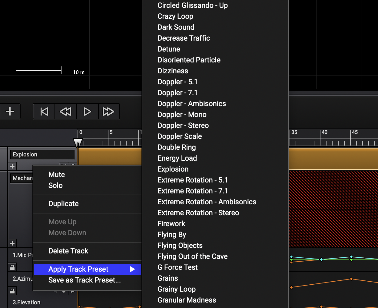Viewport: 378px width, 308px height.
Task: Toggle the lock on the 2.Azimuth track
Action: point(12,290)
